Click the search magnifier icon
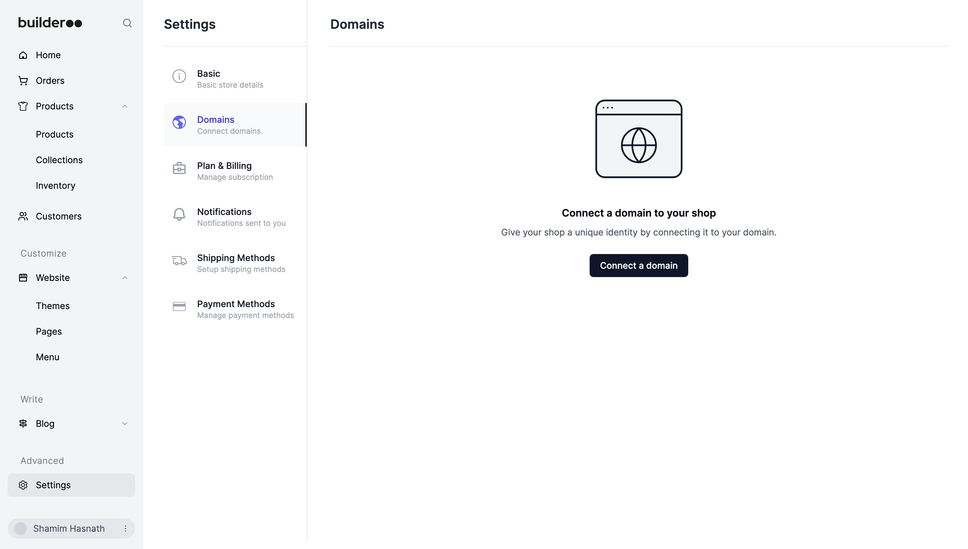Viewport: 968px width, 549px height. tap(127, 23)
